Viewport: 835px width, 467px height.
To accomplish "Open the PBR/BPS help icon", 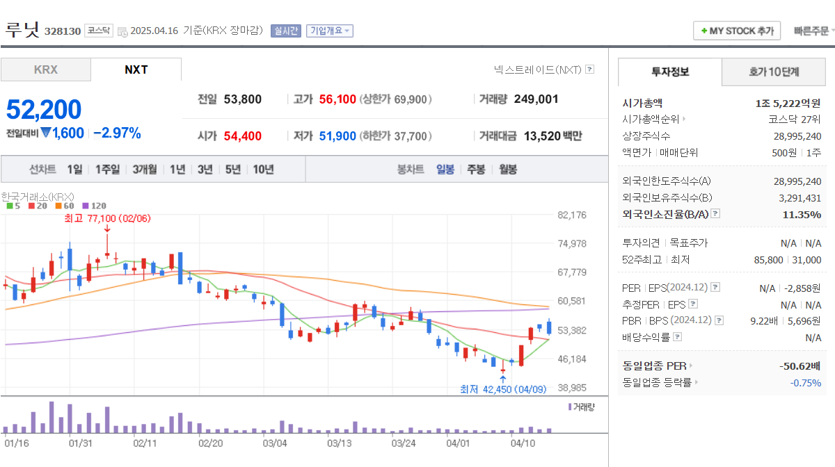I will point(719,320).
